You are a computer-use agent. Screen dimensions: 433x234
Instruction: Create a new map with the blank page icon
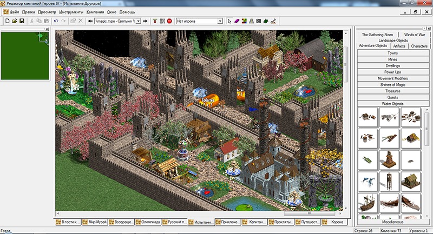(8, 21)
